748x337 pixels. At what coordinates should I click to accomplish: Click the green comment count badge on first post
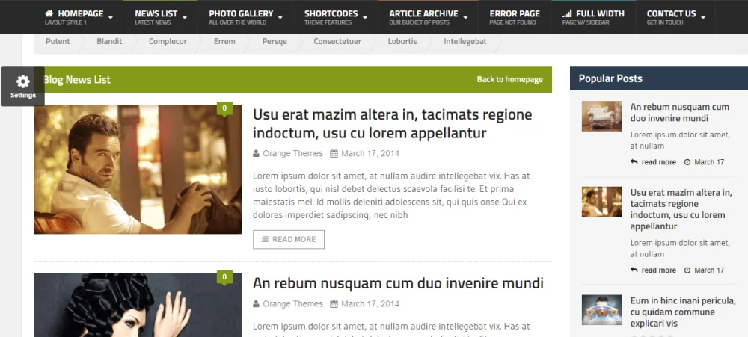[224, 108]
